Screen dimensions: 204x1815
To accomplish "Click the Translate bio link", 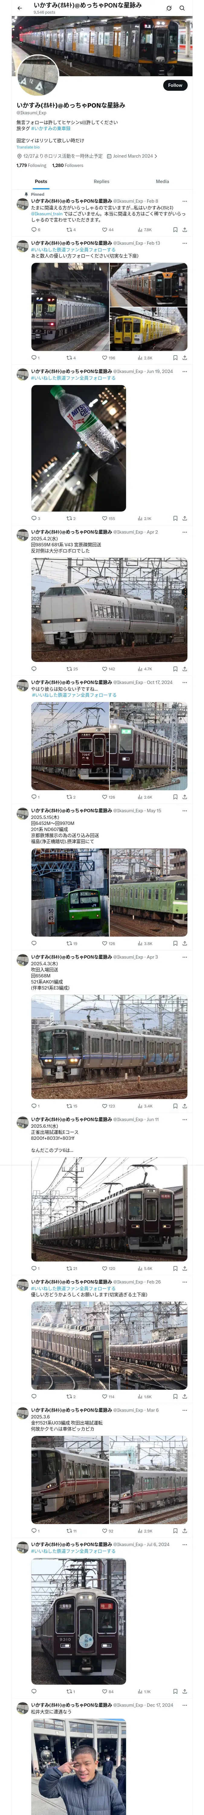I will (28, 147).
